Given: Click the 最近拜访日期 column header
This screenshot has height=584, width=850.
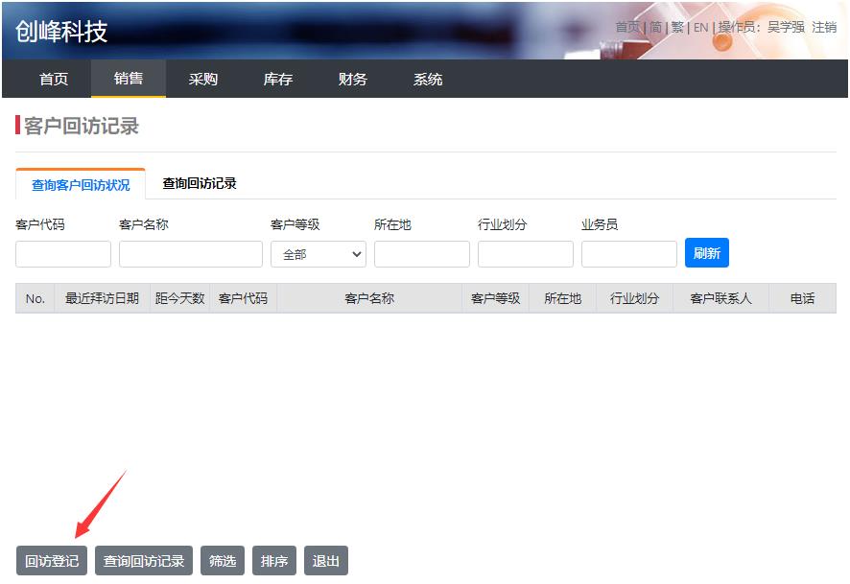Looking at the screenshot, I should point(102,298).
